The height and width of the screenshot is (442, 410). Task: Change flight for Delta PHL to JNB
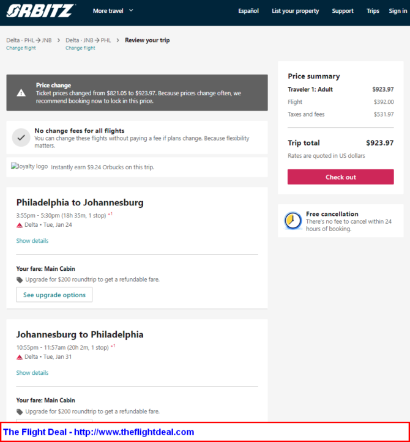(21, 48)
